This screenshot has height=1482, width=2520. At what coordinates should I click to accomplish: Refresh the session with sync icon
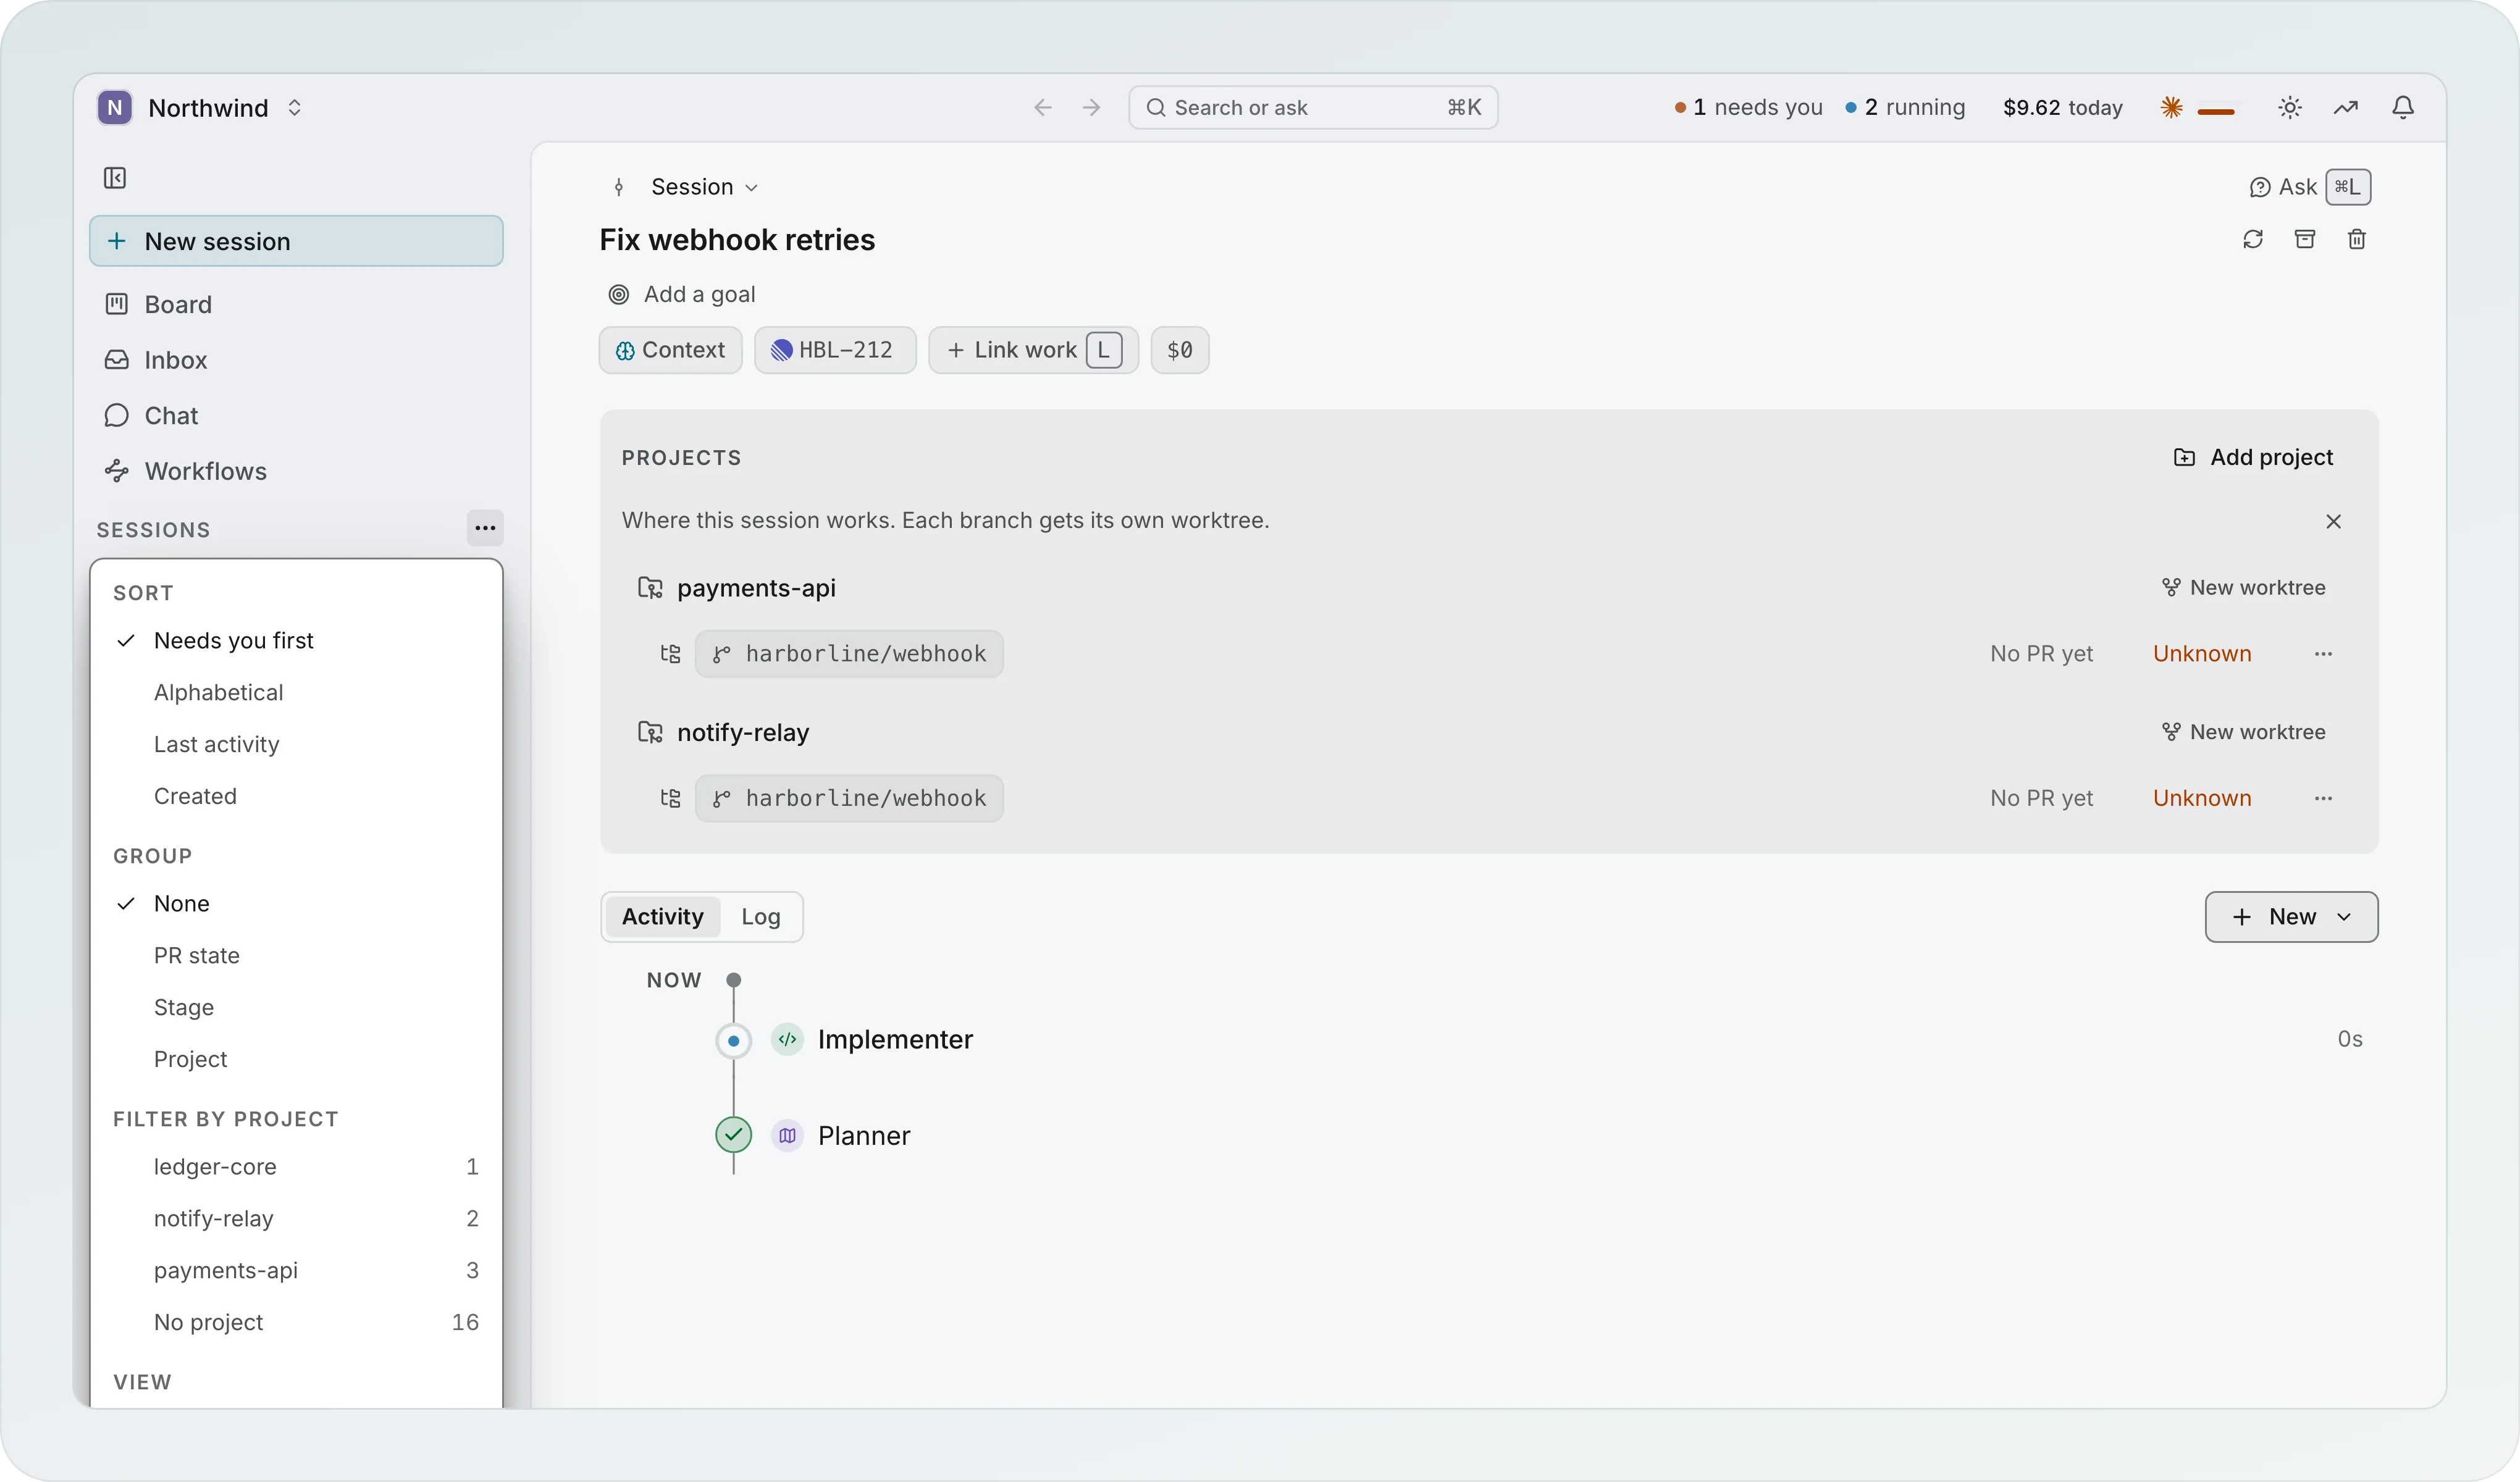2253,239
